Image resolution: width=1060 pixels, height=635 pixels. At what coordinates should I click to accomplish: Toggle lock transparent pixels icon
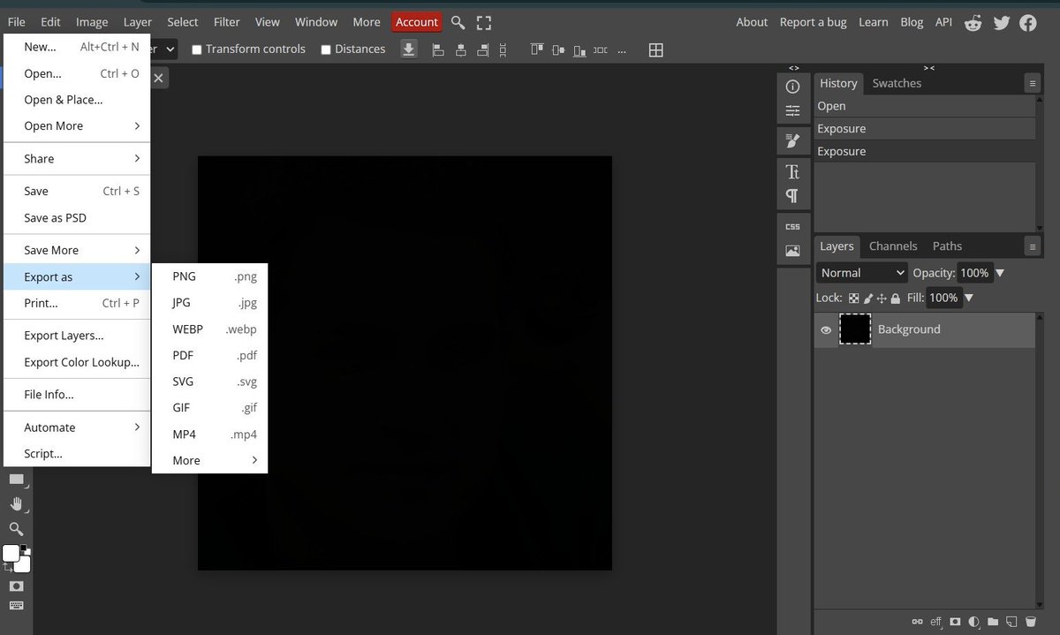tap(853, 299)
